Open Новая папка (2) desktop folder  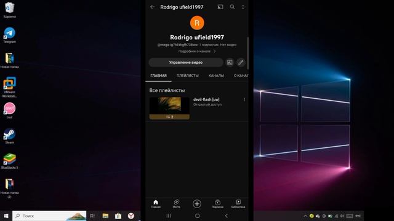click(10, 188)
